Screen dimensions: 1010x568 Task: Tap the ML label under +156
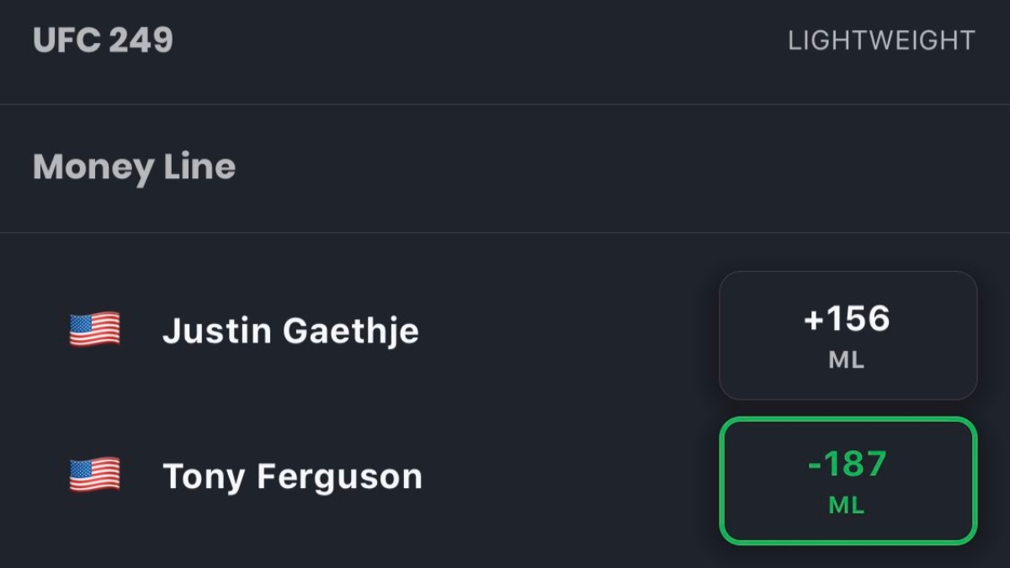[x=847, y=361]
